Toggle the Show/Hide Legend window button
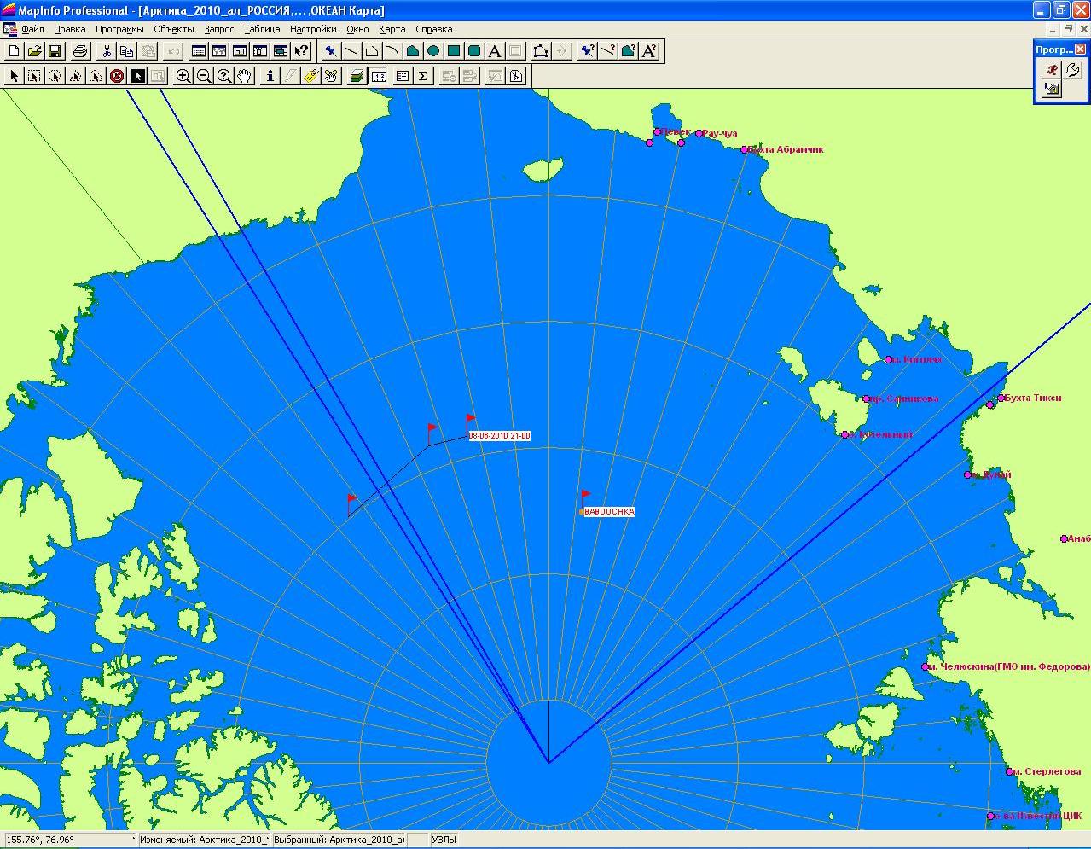The height and width of the screenshot is (849, 1091). [402, 76]
